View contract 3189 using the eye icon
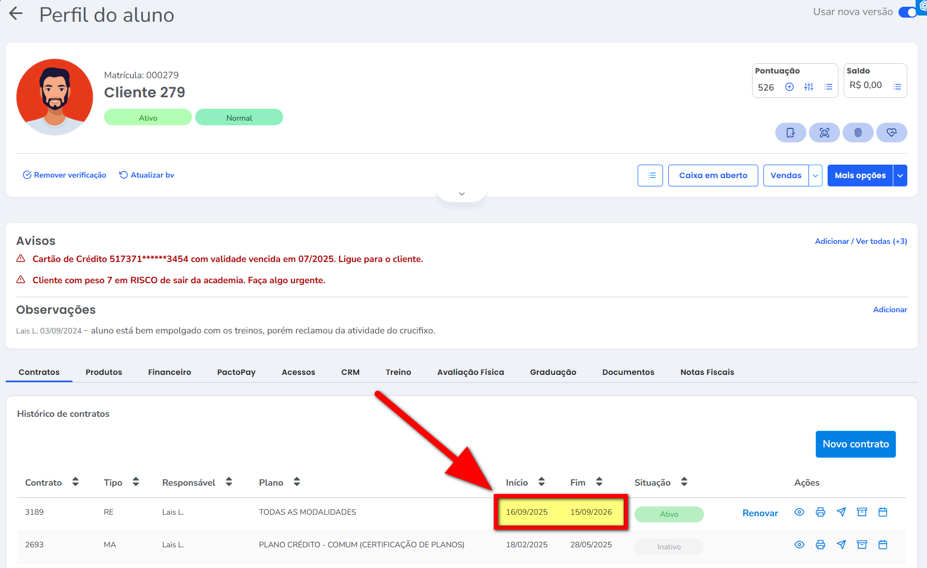 [799, 512]
